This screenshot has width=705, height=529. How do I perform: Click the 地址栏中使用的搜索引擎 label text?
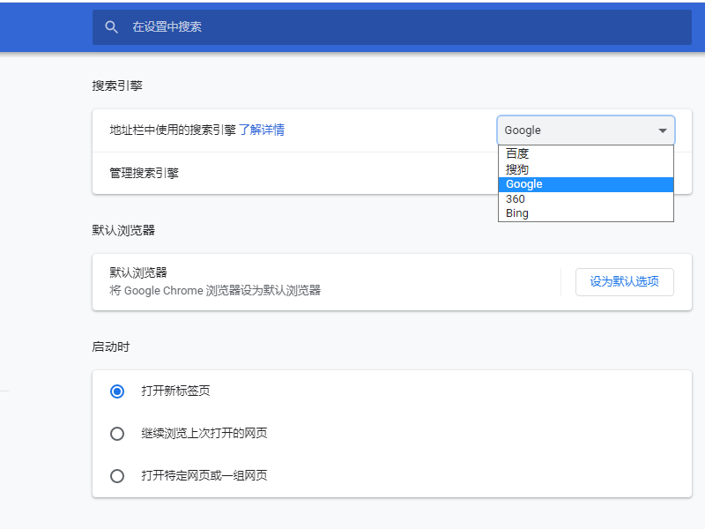[173, 130]
